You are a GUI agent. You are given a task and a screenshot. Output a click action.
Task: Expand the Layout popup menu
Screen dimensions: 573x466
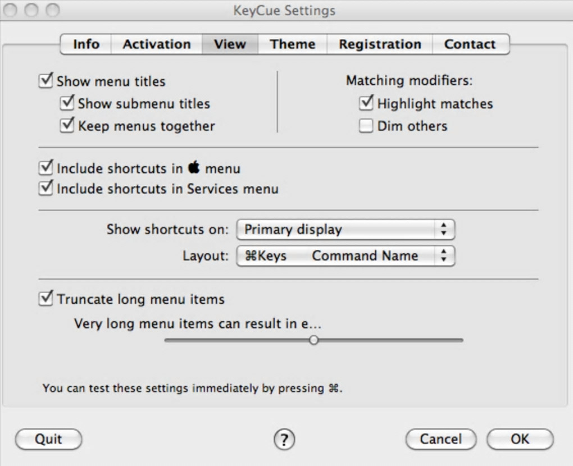click(x=345, y=255)
